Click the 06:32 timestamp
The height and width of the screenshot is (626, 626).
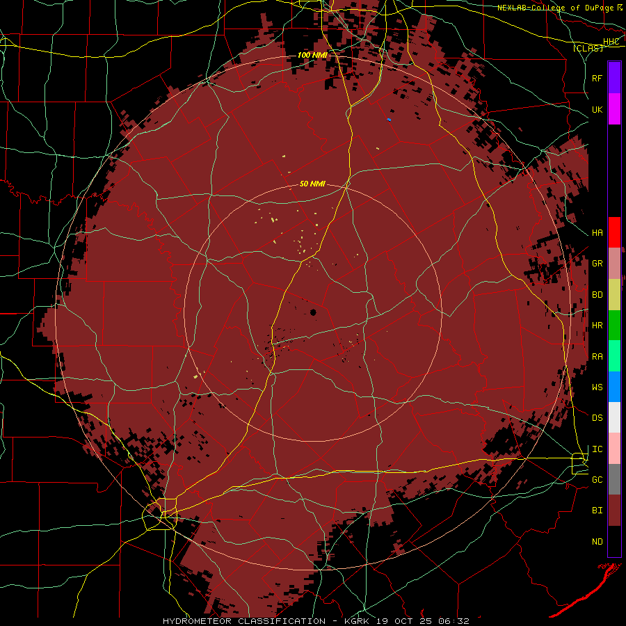click(x=454, y=621)
